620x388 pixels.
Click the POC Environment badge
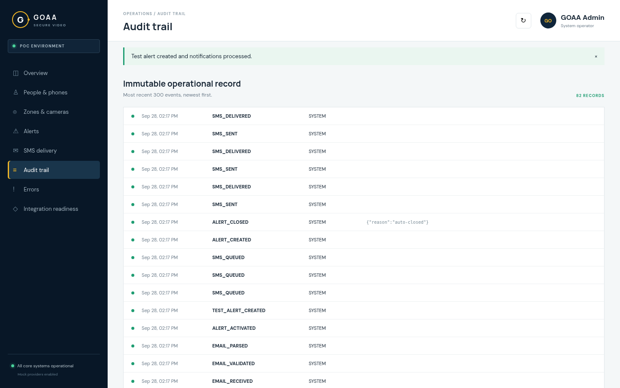coord(54,46)
